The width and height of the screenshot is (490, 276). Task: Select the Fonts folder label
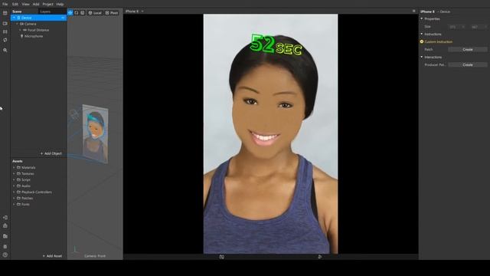(25, 205)
